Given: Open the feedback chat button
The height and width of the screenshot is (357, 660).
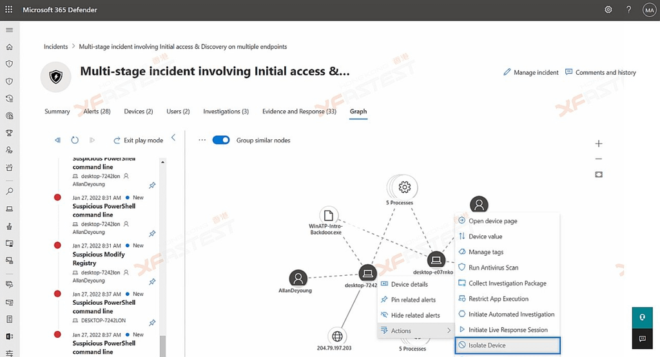Looking at the screenshot, I should click(x=643, y=338).
